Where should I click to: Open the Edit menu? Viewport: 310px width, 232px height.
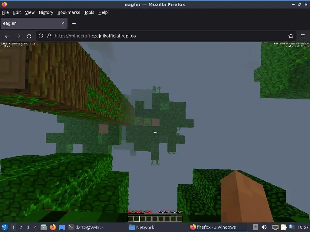click(17, 12)
